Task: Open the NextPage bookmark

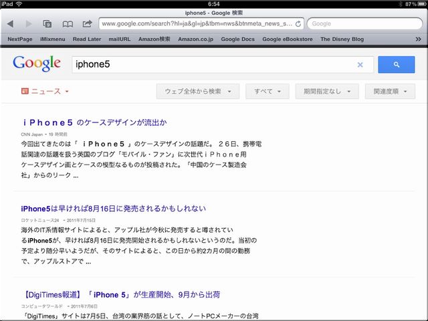Action: (20, 39)
